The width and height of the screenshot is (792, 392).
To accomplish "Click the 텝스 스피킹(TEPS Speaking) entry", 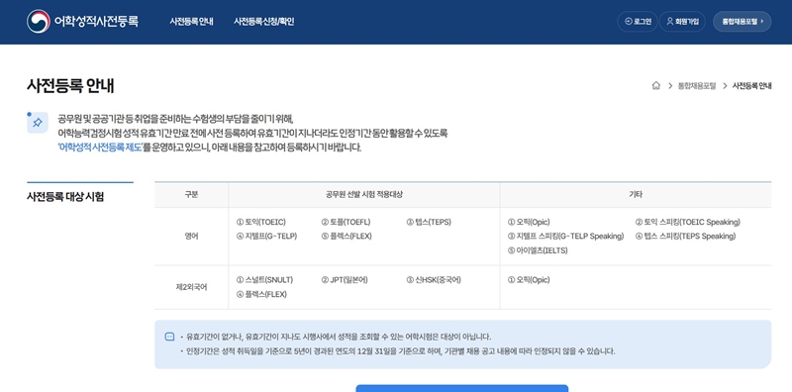I will tap(685, 236).
